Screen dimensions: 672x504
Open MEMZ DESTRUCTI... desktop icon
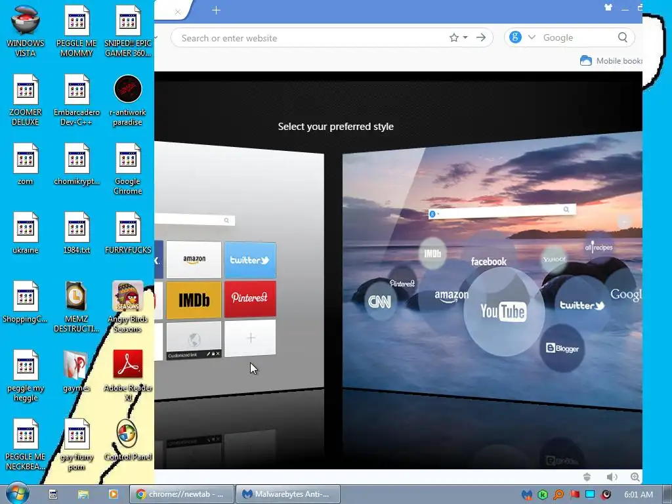click(77, 306)
